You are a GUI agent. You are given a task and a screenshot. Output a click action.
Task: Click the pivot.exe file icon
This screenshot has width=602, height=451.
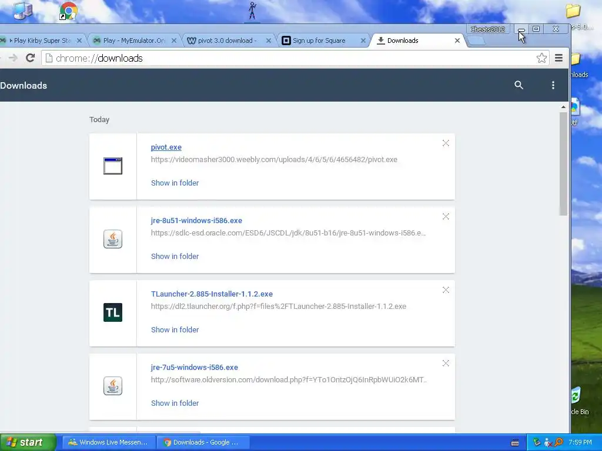pos(113,166)
